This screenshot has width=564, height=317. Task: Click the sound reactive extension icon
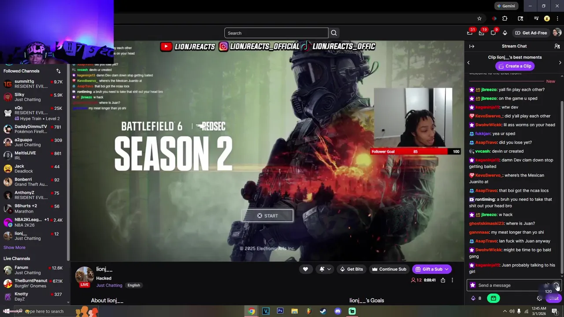[494, 18]
